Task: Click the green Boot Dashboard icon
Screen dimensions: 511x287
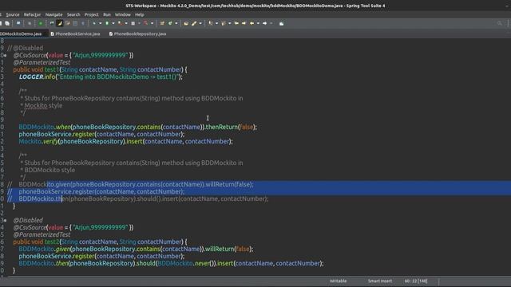Action: [40, 23]
